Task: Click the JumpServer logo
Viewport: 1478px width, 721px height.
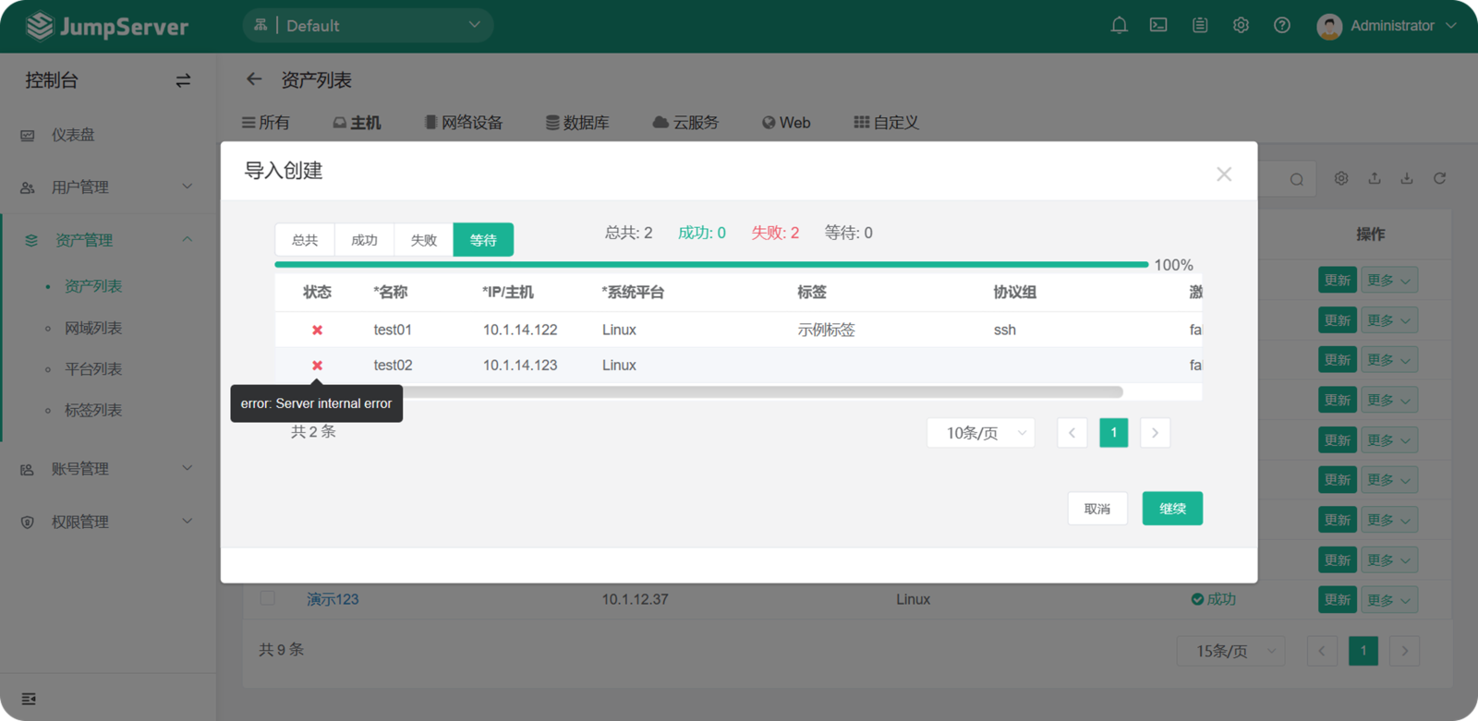Action: pyautogui.click(x=107, y=26)
